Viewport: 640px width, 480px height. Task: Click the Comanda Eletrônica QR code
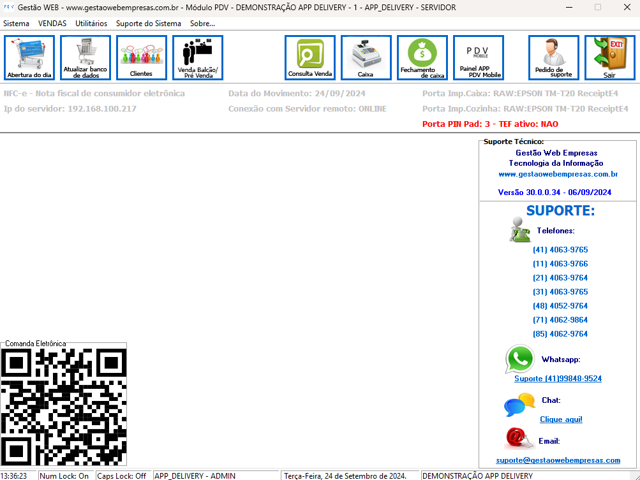pos(64,407)
